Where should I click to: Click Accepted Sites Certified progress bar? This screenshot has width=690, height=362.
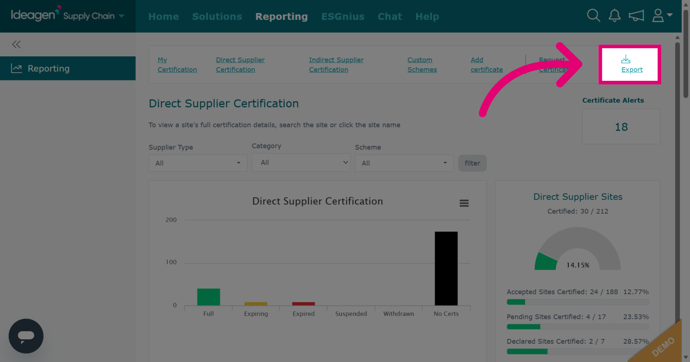pyautogui.click(x=578, y=302)
